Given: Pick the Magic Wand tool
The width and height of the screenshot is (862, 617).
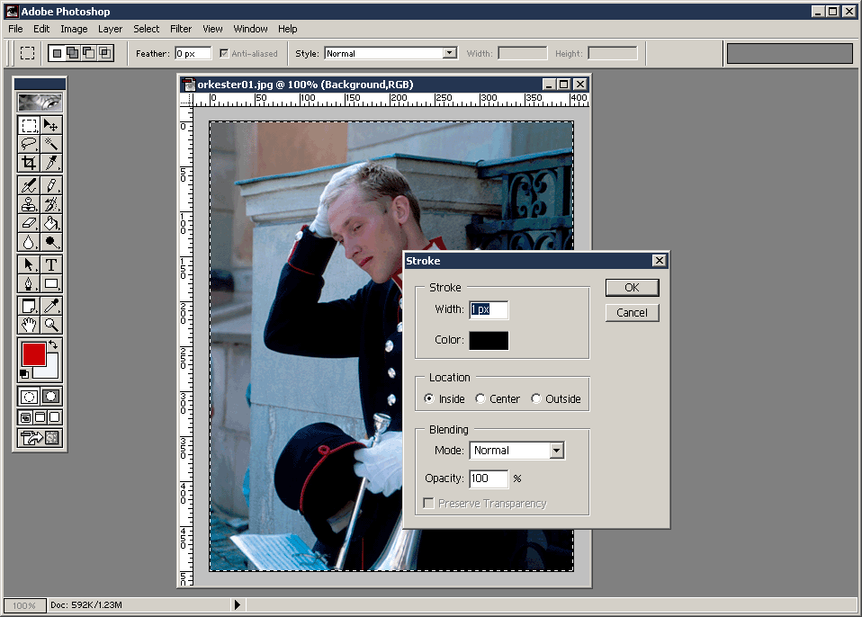Looking at the screenshot, I should (x=51, y=144).
